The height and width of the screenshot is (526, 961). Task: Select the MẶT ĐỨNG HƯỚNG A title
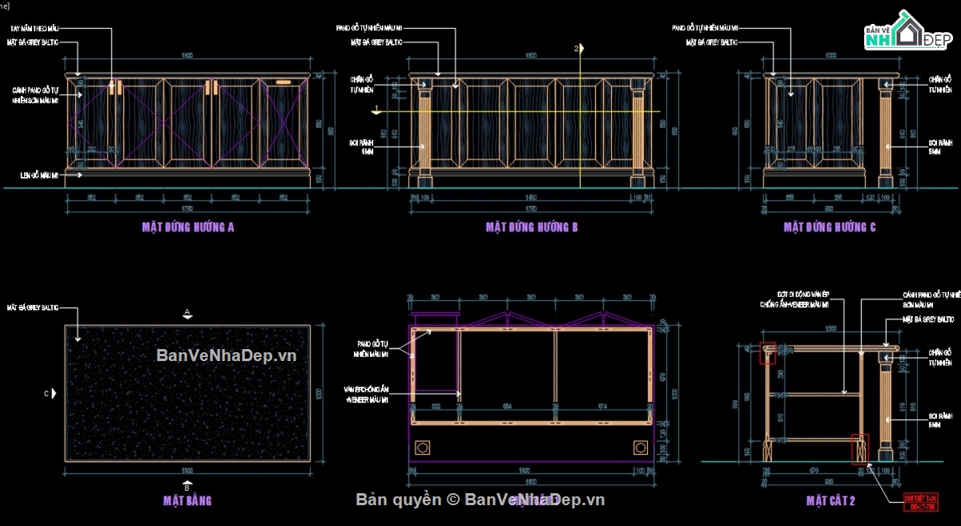(x=186, y=227)
